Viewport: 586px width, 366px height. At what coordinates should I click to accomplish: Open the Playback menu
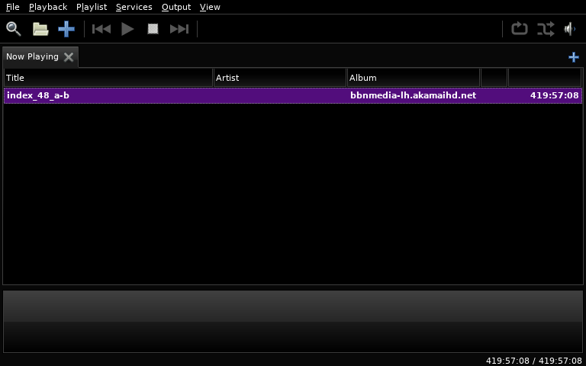pos(48,7)
